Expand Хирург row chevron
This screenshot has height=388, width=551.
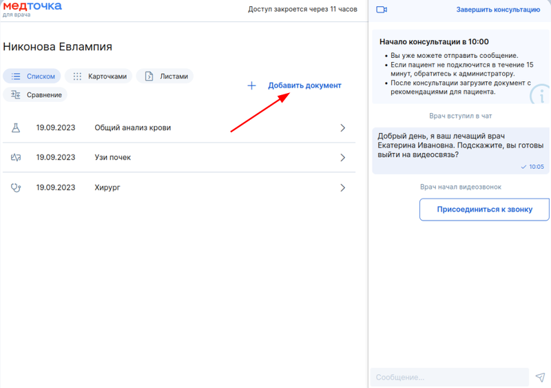click(x=342, y=187)
